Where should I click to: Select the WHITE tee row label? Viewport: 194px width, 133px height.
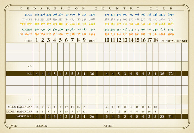pyautogui.click(x=27, y=19)
